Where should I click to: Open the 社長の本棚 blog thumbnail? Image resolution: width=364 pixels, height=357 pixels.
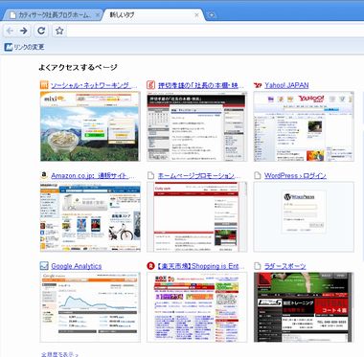pos(196,126)
